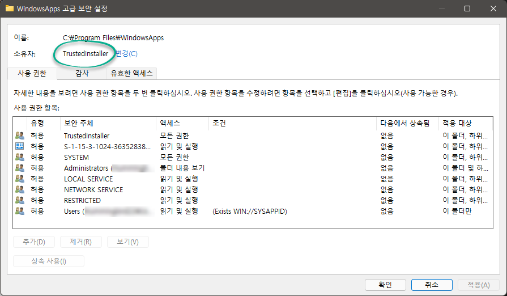This screenshot has height=296, width=507.
Task: Switch to the 감사 tab
Action: [x=82, y=74]
